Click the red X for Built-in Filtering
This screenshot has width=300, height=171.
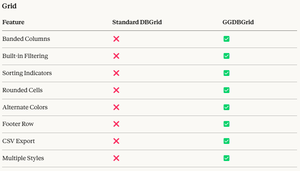point(116,56)
